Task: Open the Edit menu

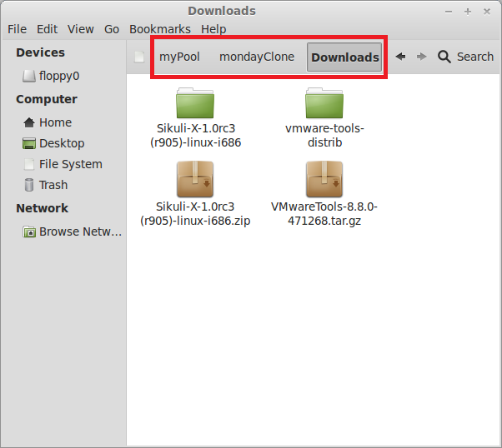Action: tap(47, 29)
